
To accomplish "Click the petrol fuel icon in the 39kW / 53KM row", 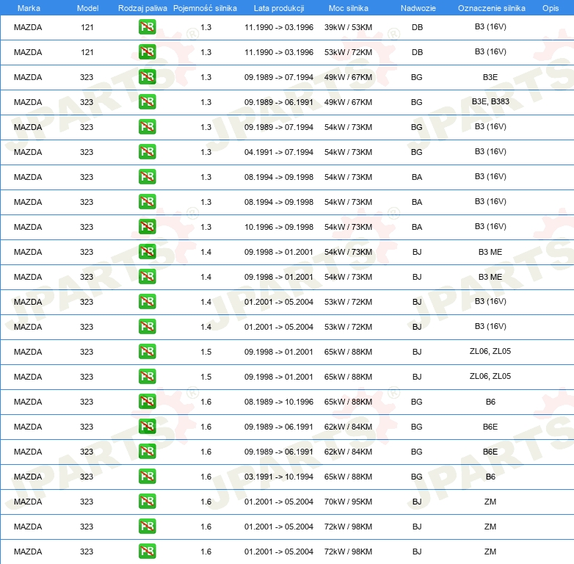I will (147, 27).
